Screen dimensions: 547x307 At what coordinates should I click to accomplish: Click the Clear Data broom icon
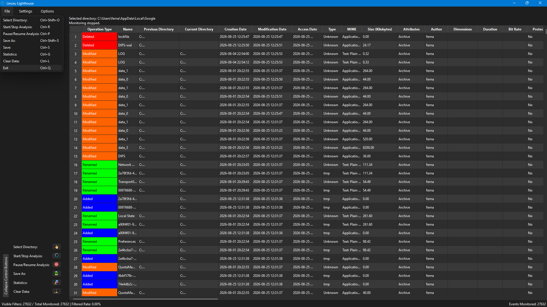pyautogui.click(x=56, y=291)
